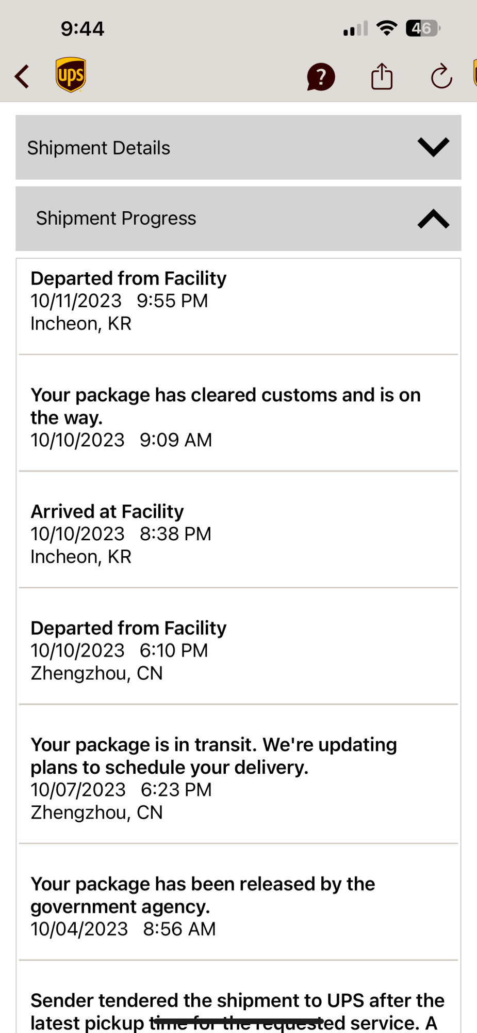Tap the 9:44 clock in status bar
Image resolution: width=477 pixels, height=1033 pixels.
83,28
